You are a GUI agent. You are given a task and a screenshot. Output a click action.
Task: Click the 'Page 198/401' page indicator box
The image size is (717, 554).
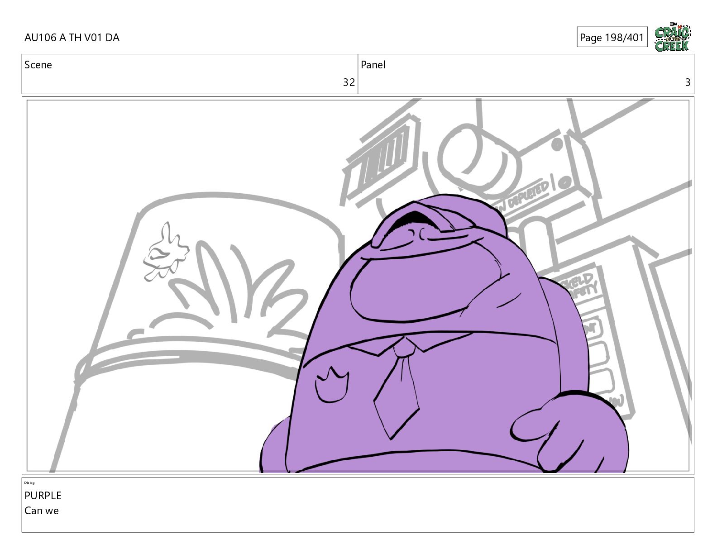612,37
